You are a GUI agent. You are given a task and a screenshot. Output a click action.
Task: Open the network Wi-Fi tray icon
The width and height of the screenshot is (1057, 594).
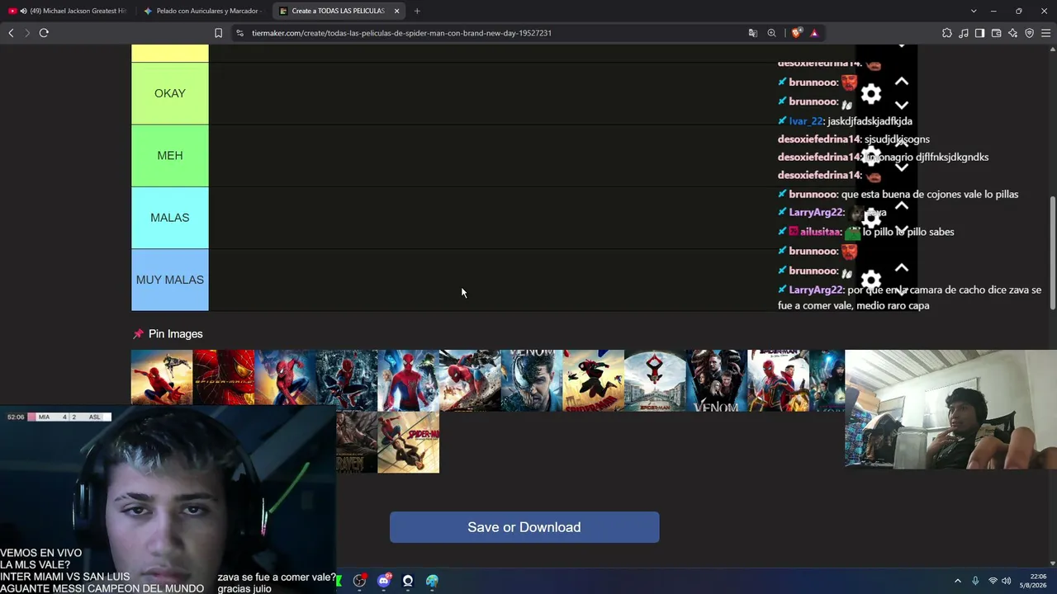pos(993,581)
